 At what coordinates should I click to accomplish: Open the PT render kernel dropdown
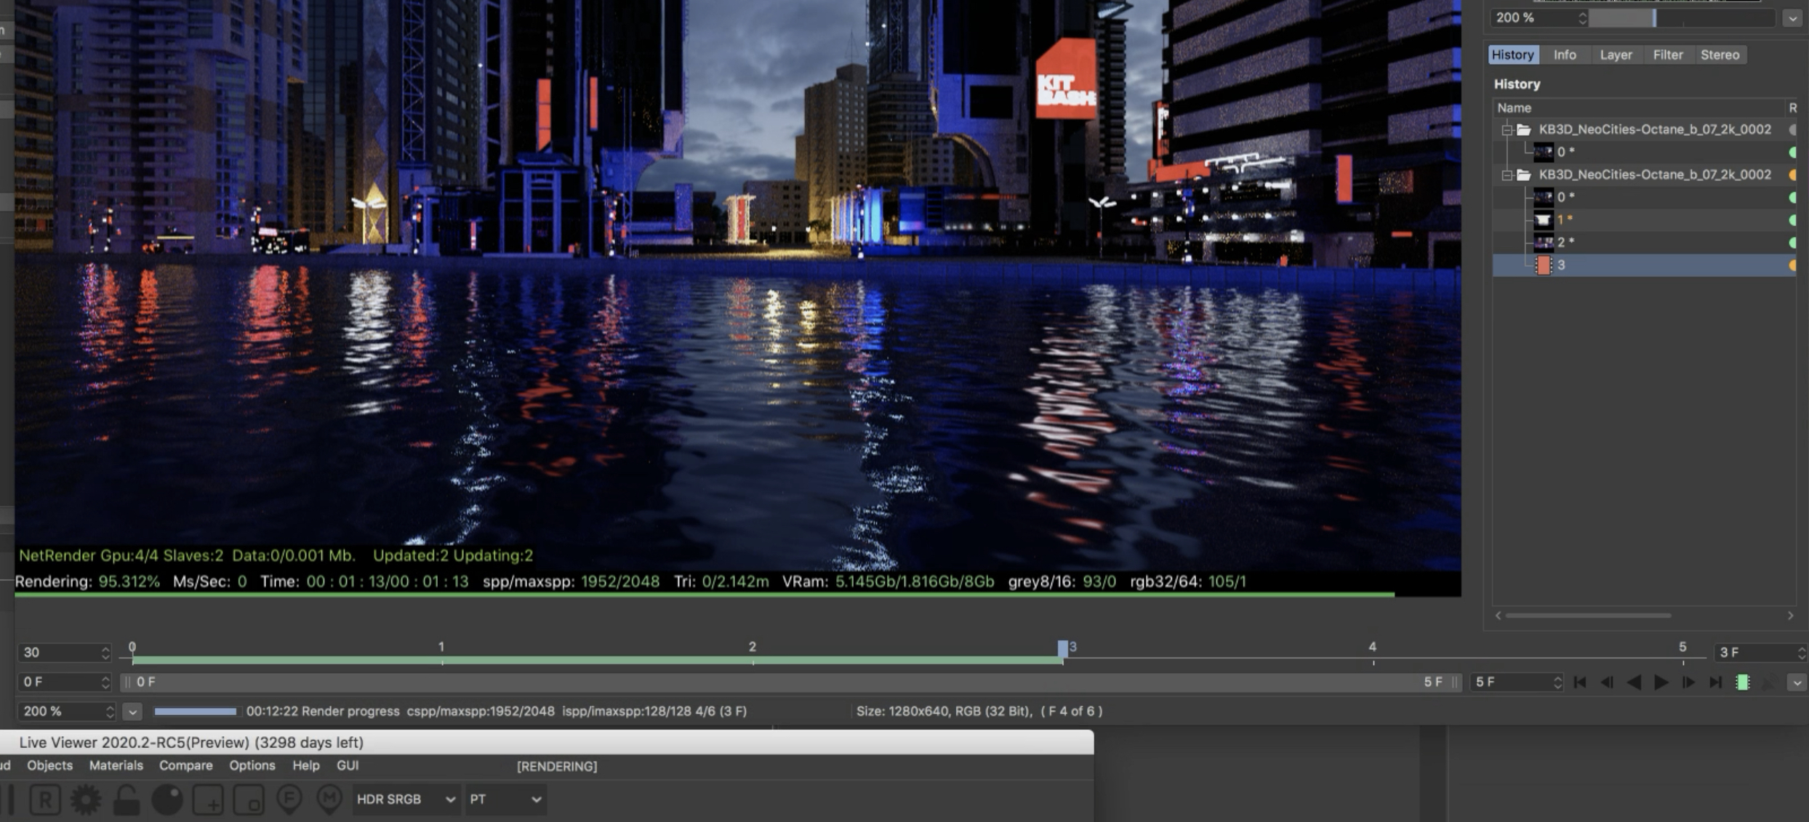coord(505,799)
